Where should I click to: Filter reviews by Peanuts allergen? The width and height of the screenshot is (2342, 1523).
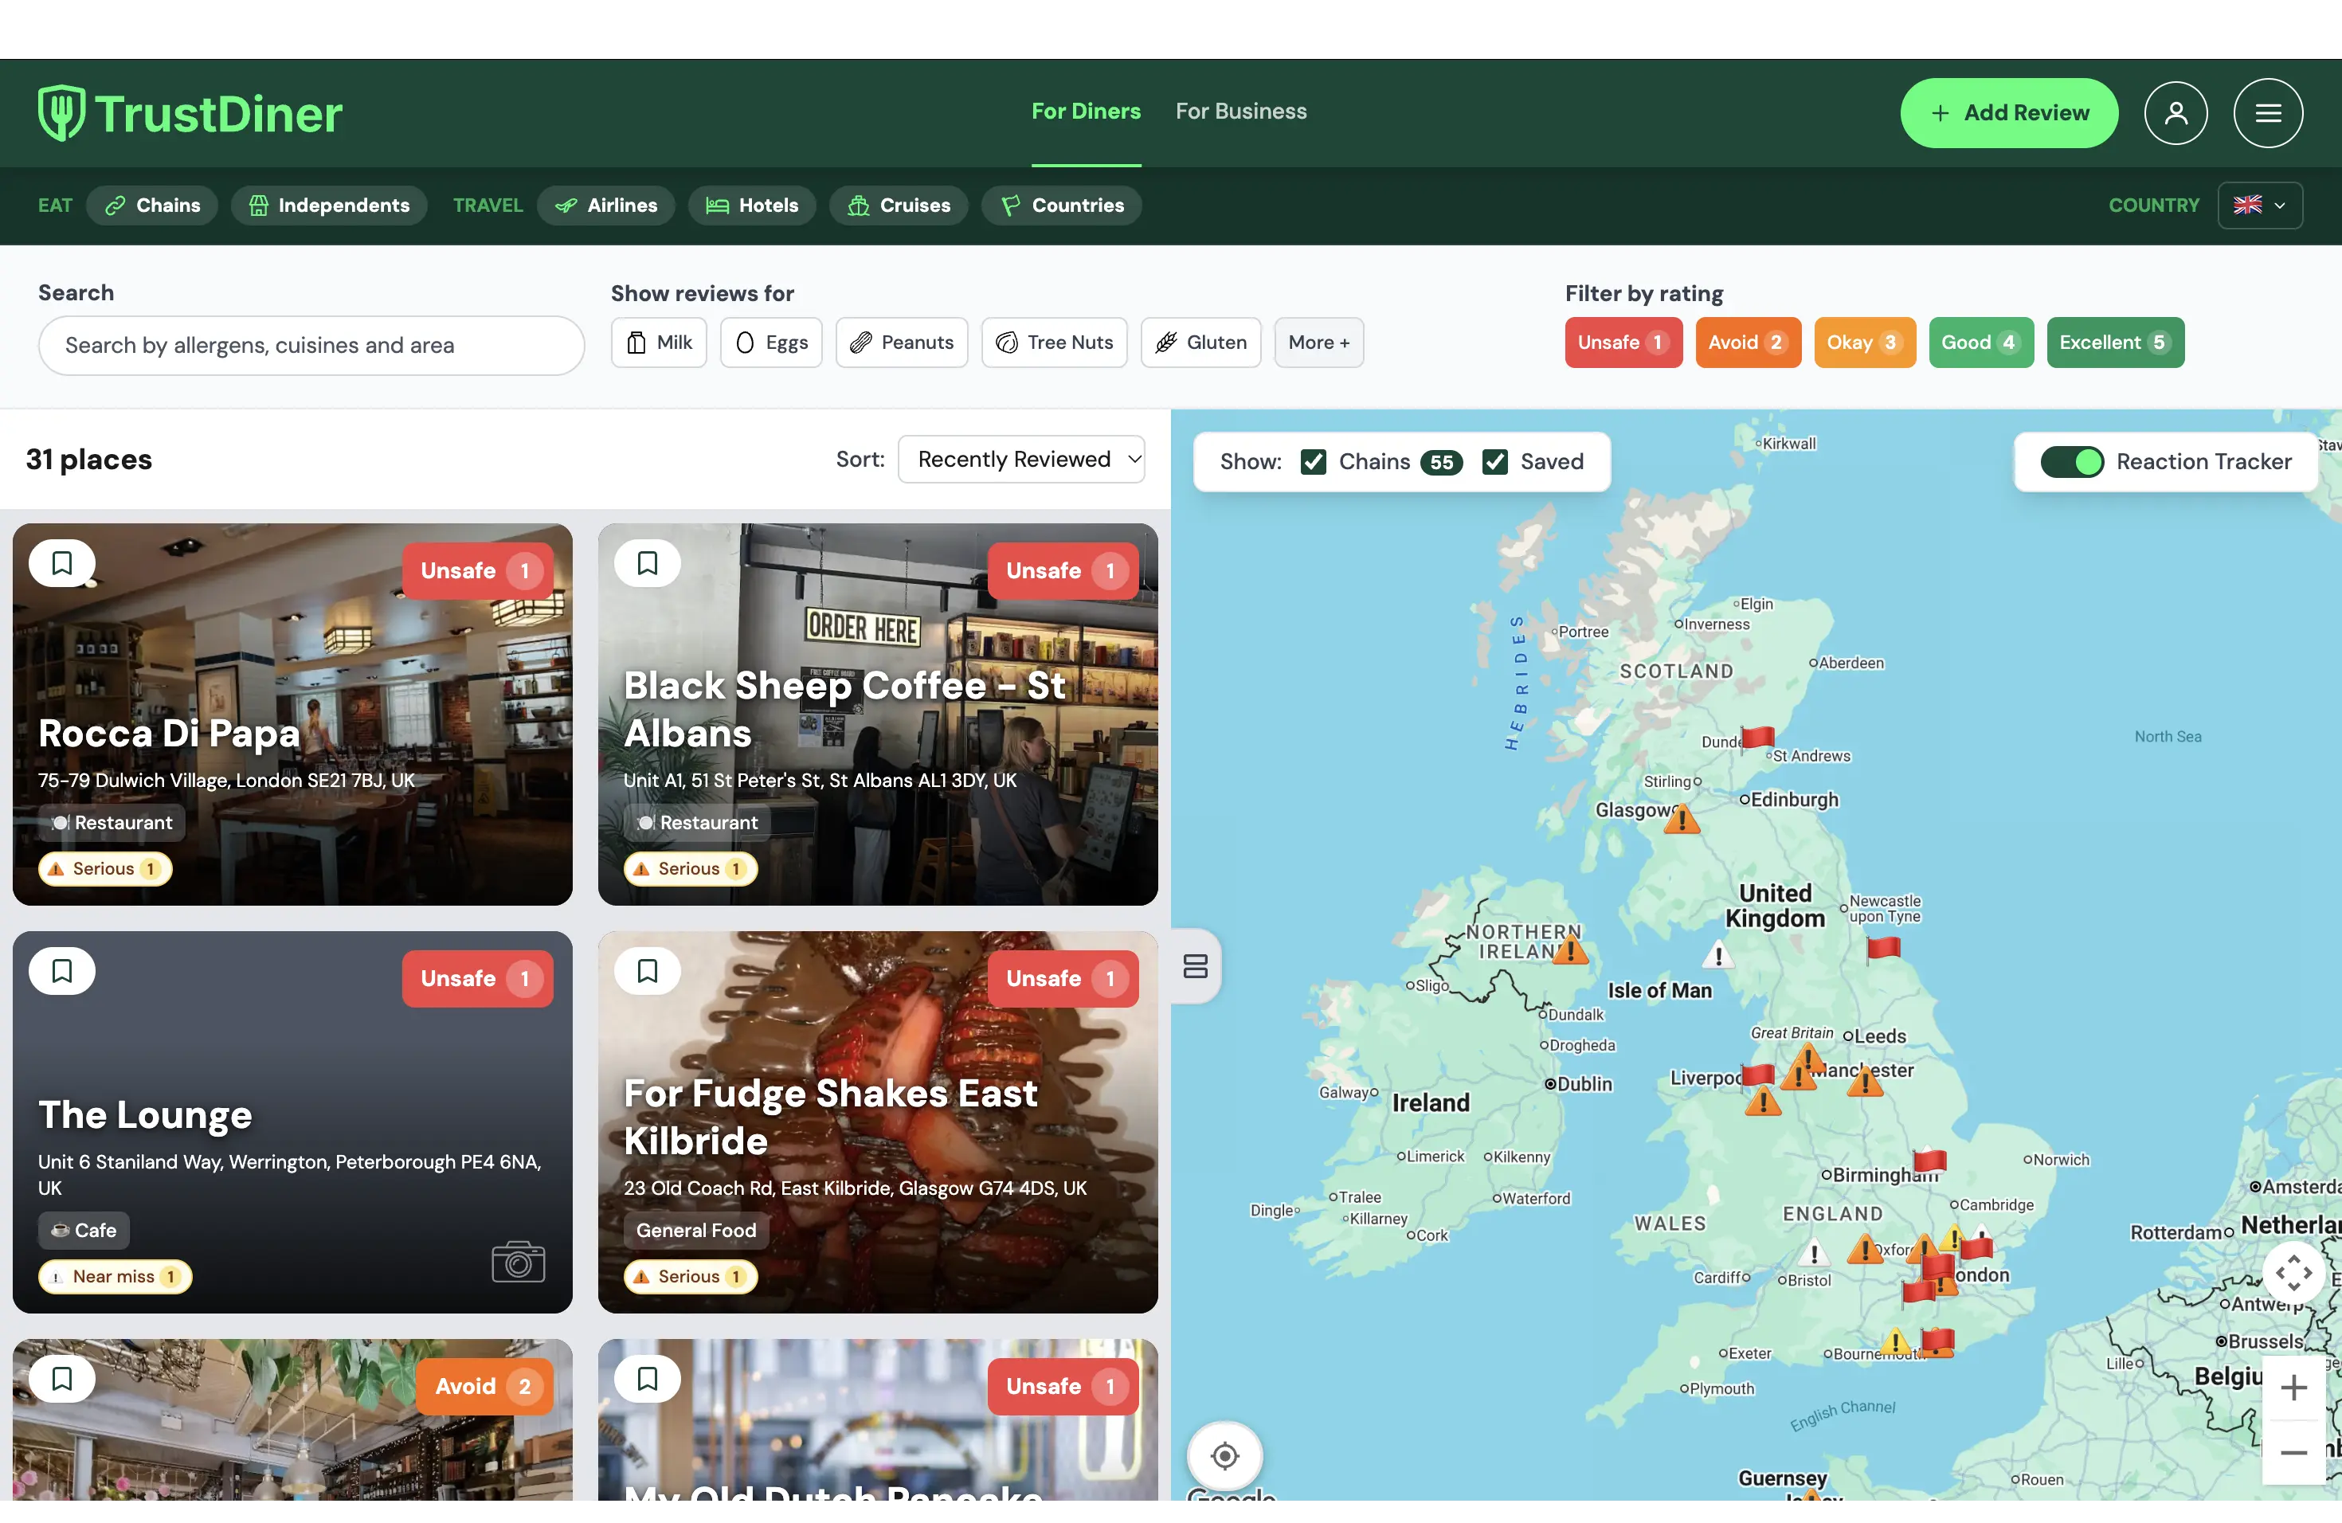click(903, 343)
